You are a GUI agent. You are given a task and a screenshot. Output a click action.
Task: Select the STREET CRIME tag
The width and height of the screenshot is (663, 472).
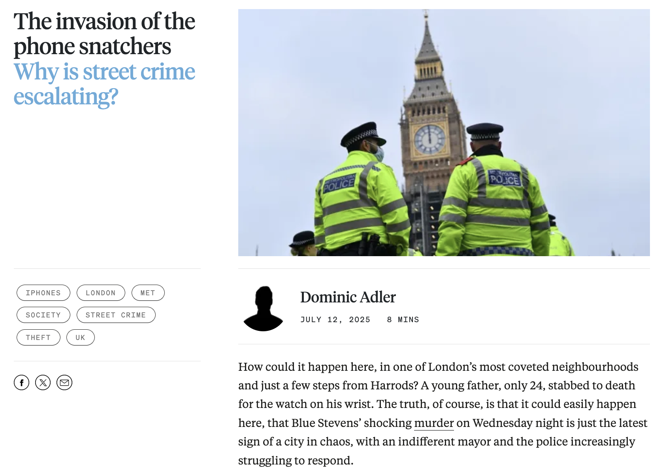(116, 315)
